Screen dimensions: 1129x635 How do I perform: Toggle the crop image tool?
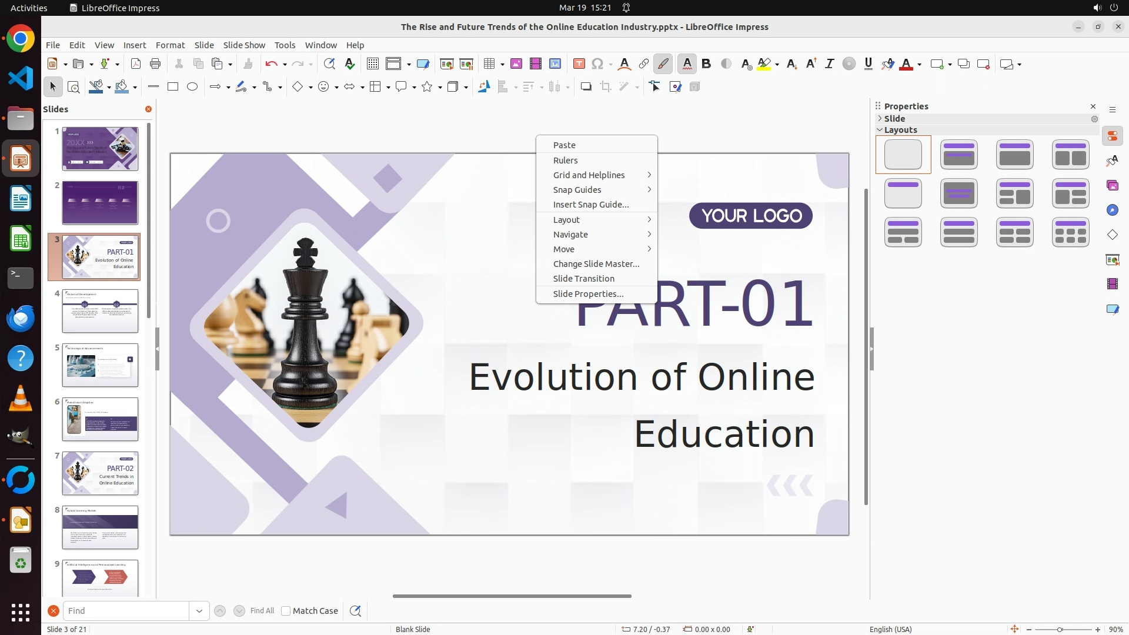tap(605, 87)
